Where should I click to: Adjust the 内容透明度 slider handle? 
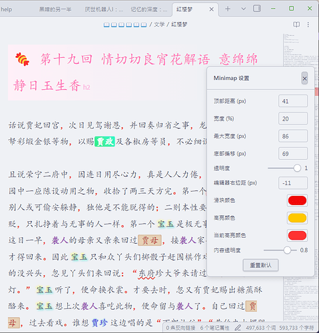coord(287,250)
